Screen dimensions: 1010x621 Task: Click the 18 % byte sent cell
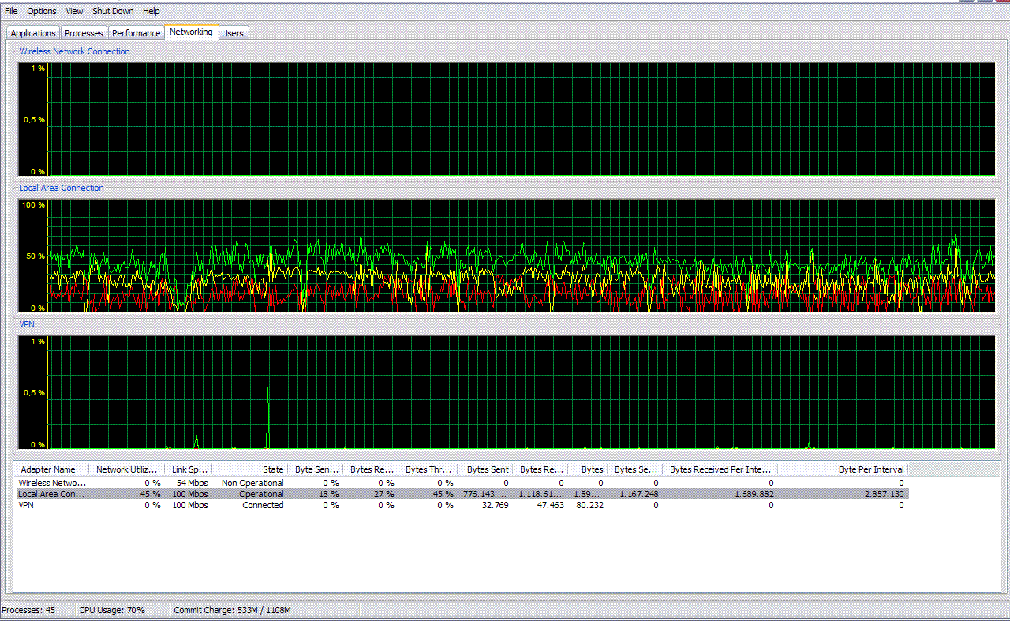(x=328, y=494)
